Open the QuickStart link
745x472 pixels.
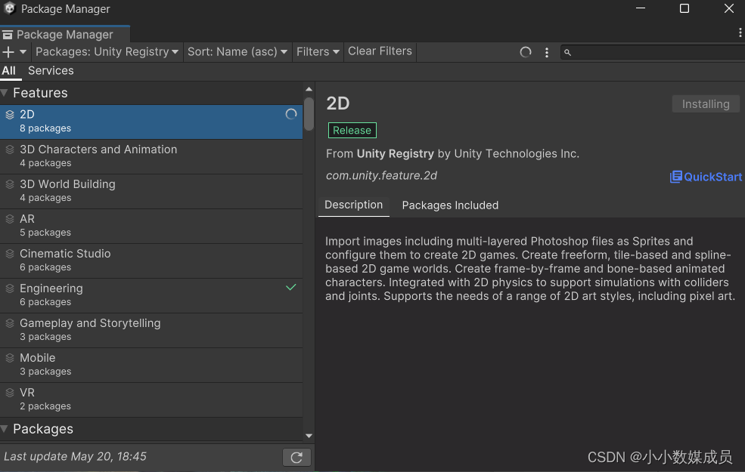[706, 177]
